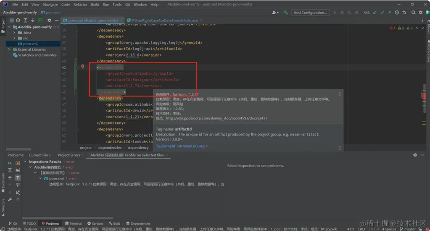The image size is (430, 231).
Task: Open Git Show History clock icon
Action: click(x=397, y=13)
